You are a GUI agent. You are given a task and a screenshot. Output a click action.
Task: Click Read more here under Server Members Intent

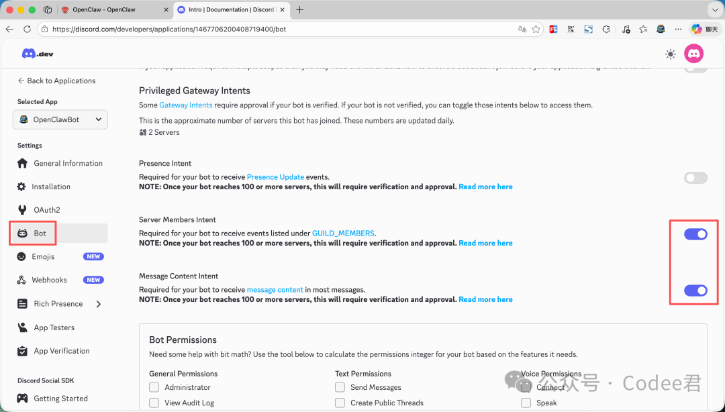(x=485, y=243)
